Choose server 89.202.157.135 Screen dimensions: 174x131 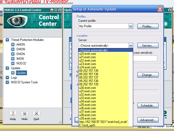click(x=106, y=71)
